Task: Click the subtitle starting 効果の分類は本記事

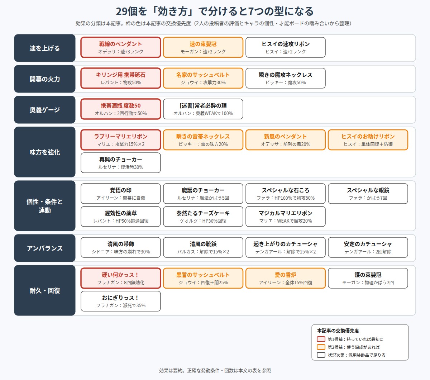Action: 213,23
